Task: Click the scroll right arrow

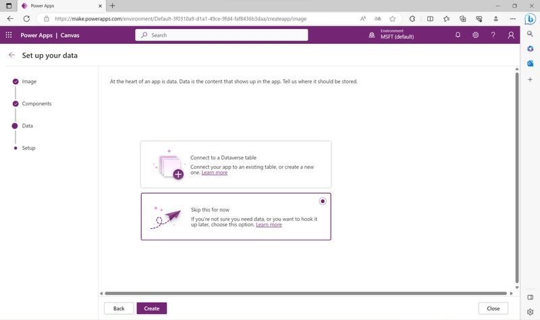Action: 512,294
